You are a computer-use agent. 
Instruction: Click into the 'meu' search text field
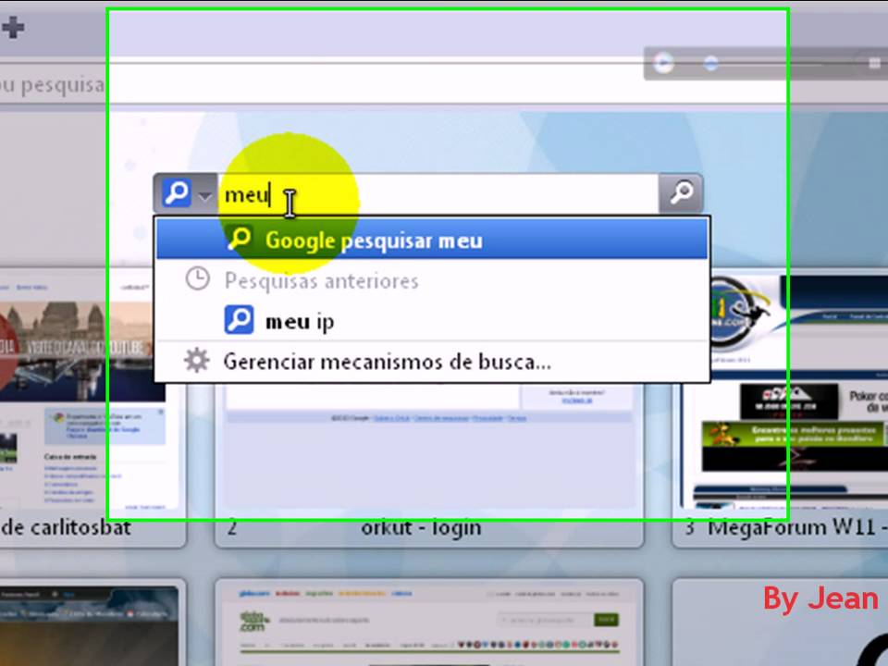[438, 194]
